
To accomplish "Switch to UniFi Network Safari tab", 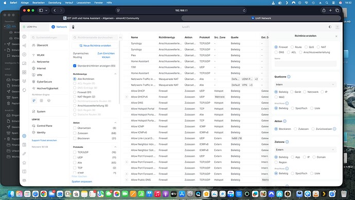I will pyautogui.click(x=261, y=18).
